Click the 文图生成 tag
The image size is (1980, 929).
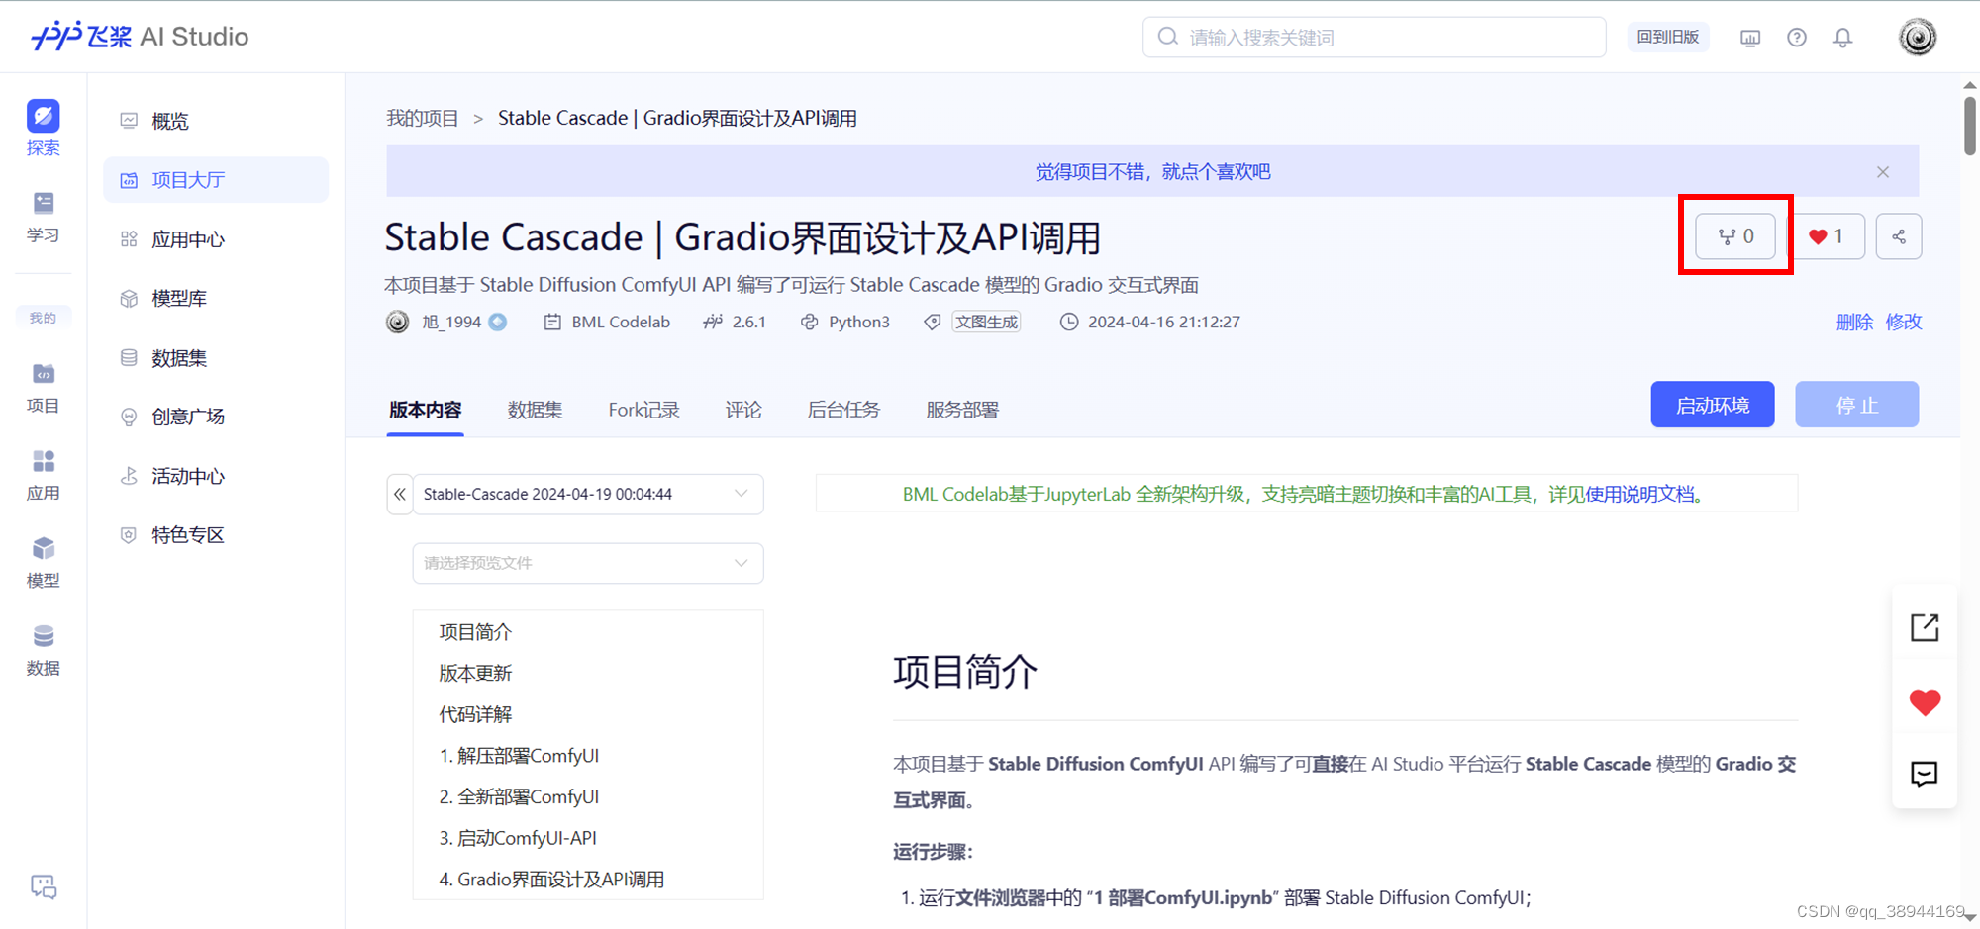tap(986, 322)
